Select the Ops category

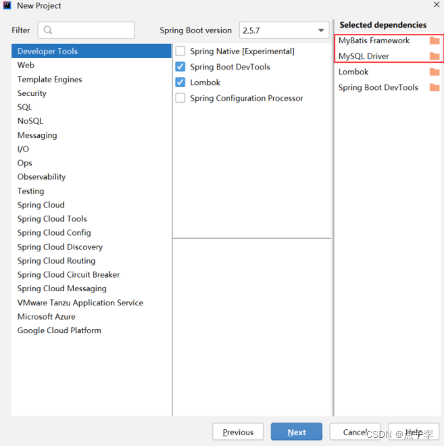(x=91, y=163)
